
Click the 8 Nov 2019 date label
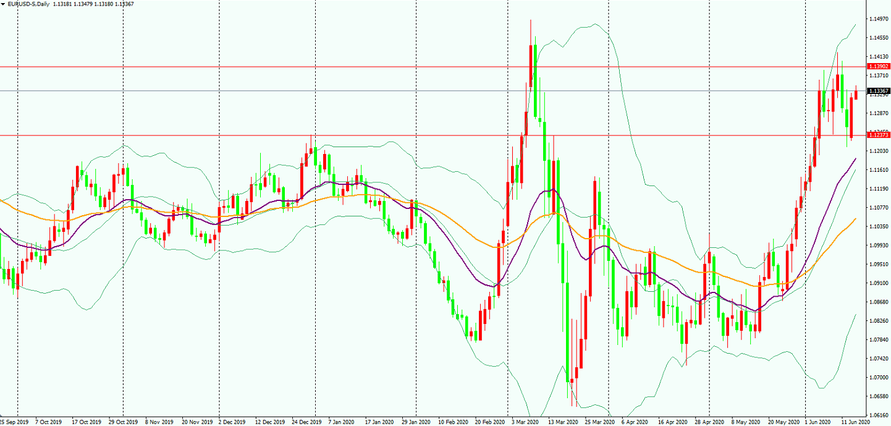[x=159, y=422]
